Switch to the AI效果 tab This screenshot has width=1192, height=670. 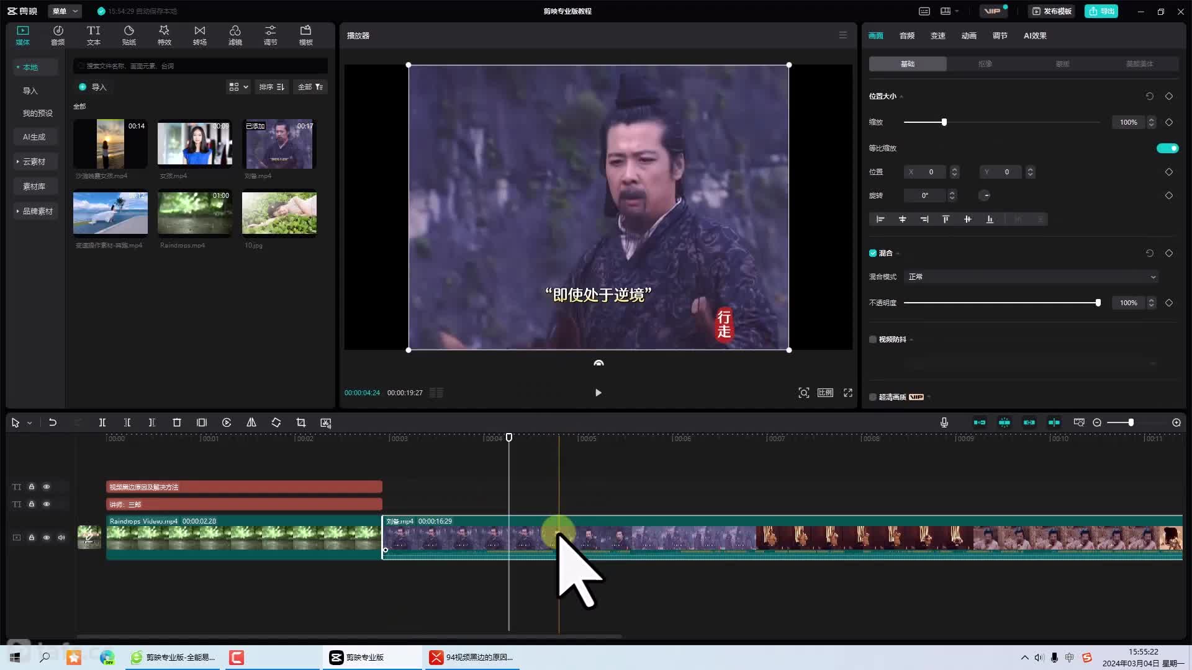1035,35
